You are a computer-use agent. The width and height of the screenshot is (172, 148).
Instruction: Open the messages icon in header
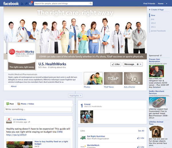point(26,4)
